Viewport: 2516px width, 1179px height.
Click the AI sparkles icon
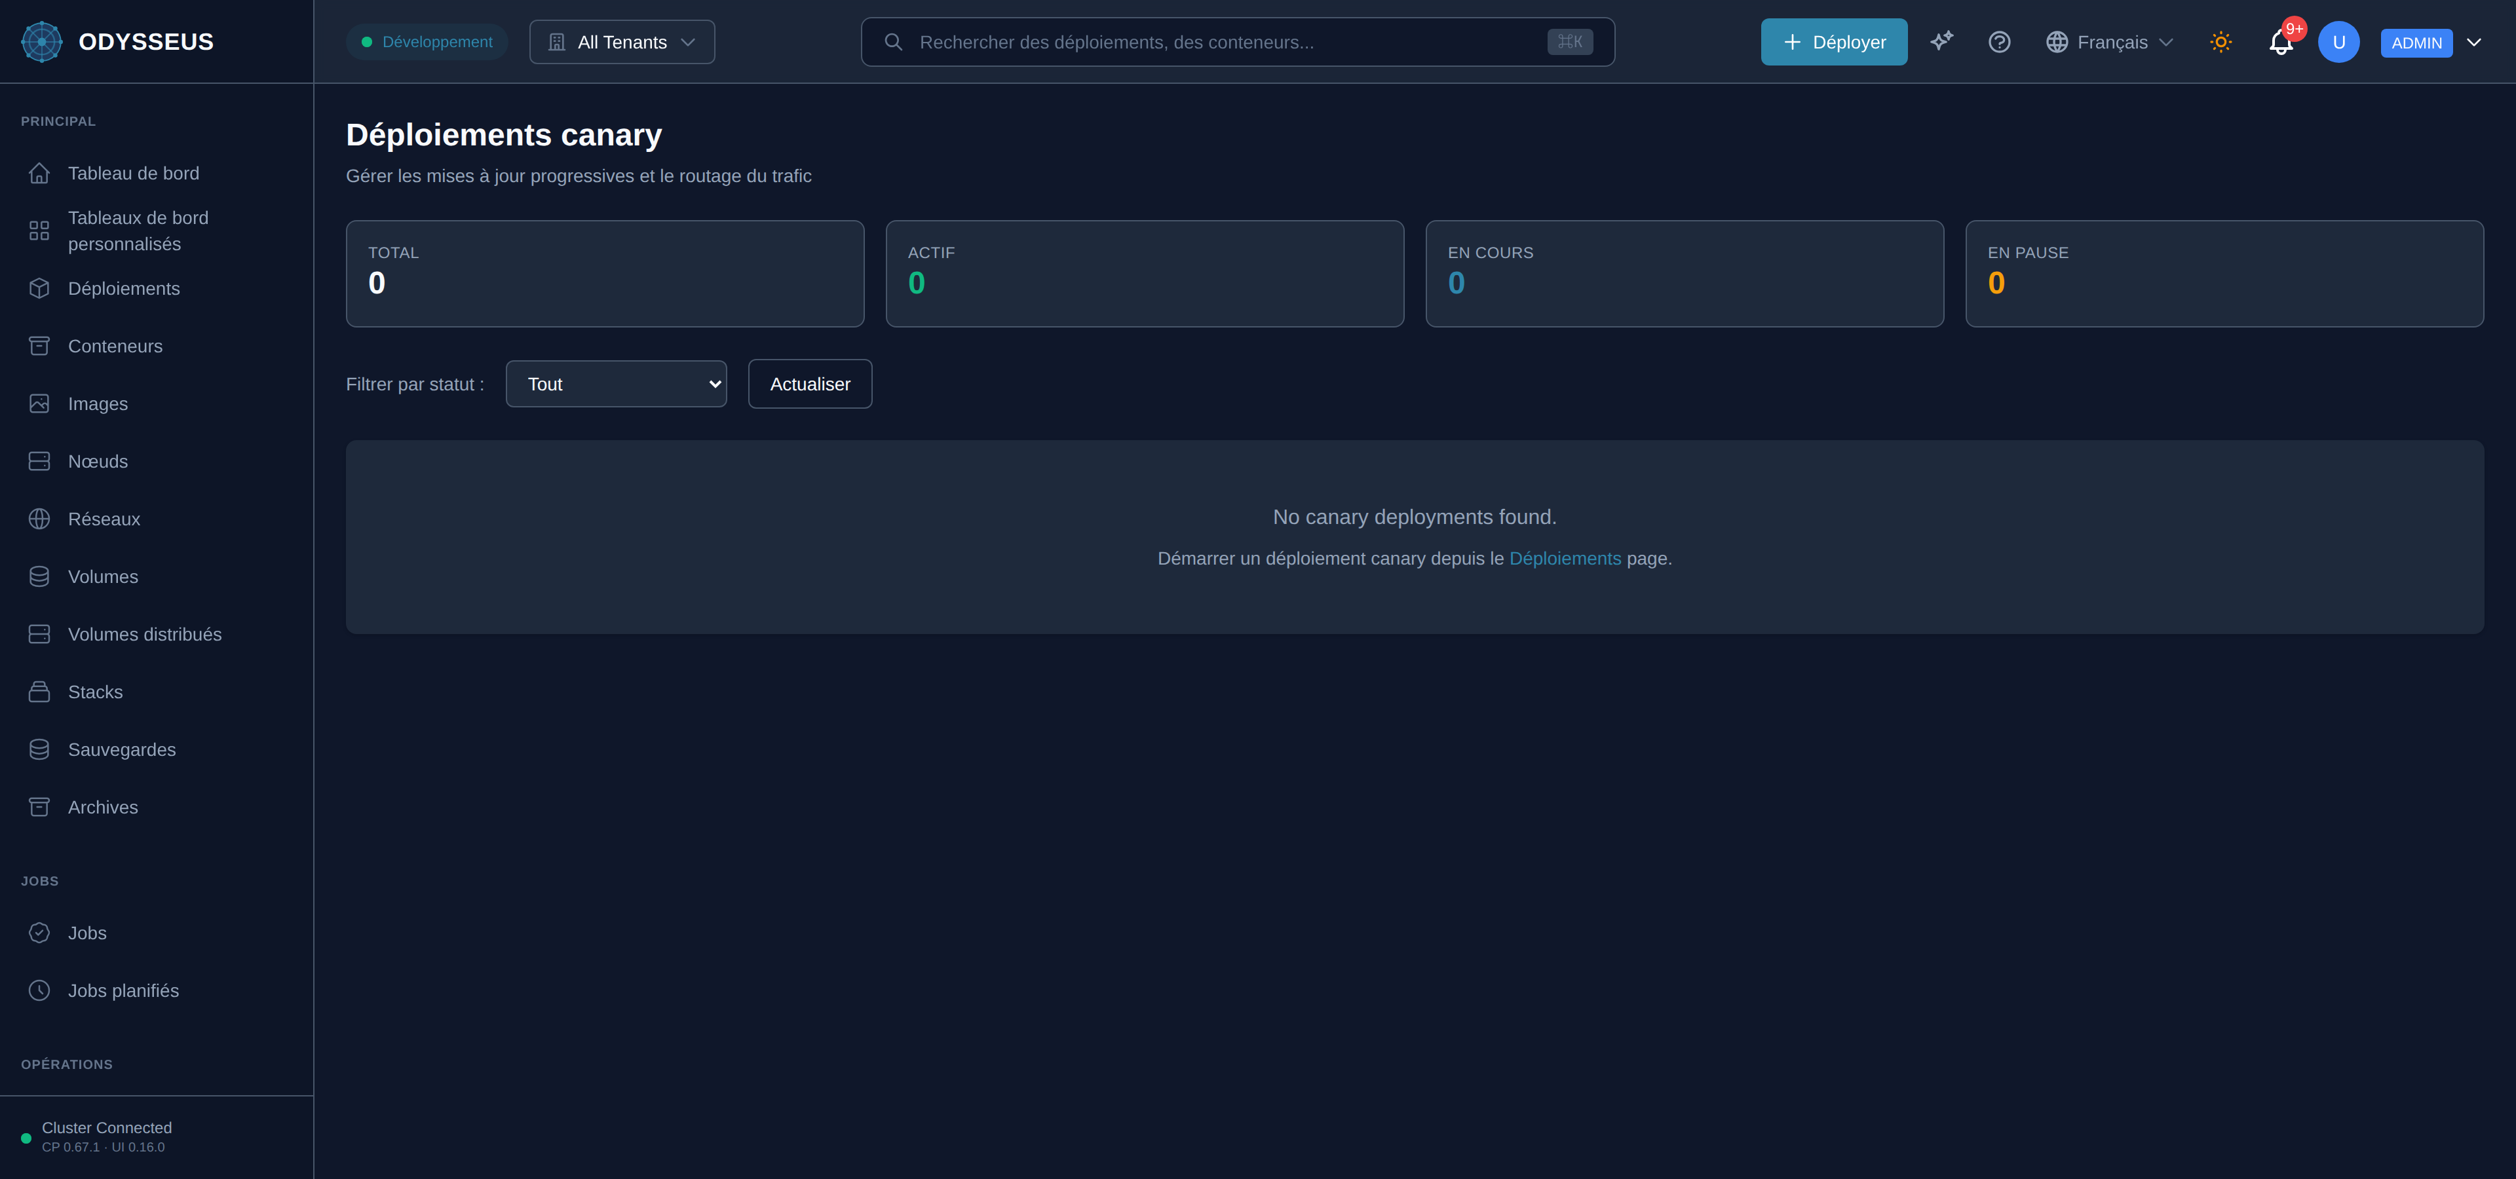click(x=1941, y=42)
